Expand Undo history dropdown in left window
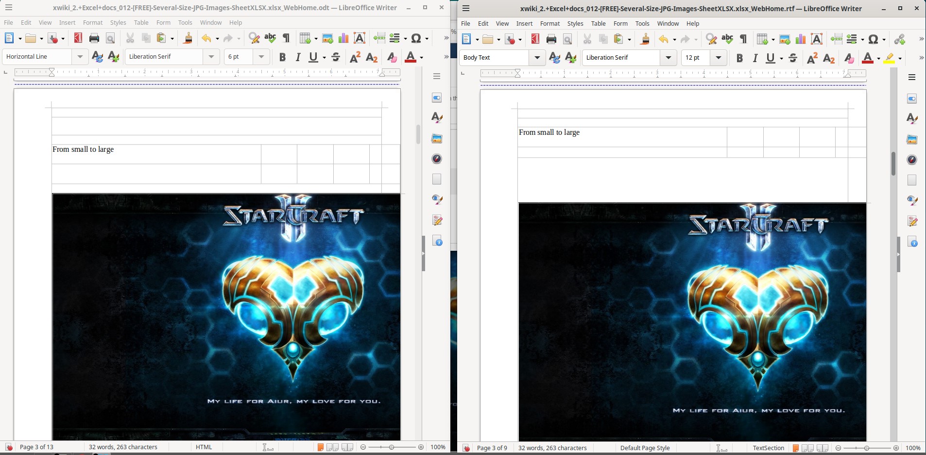The image size is (926, 455). pos(217,38)
